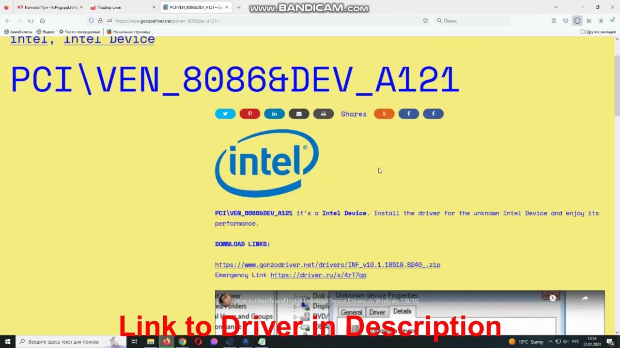Click the embedded YouTube video title
The width and height of the screenshot is (620, 348).
tap(326, 301)
